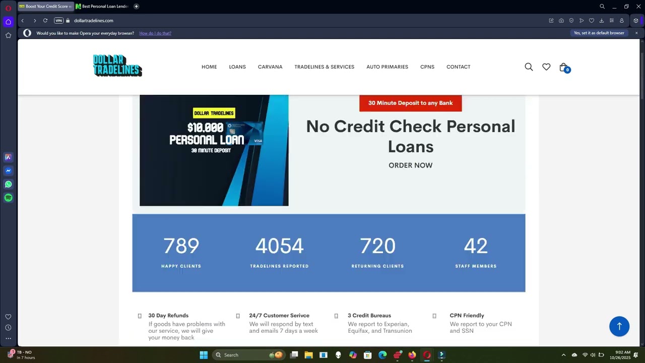Open the edit-page pencil icon in toolbar

tap(551, 21)
